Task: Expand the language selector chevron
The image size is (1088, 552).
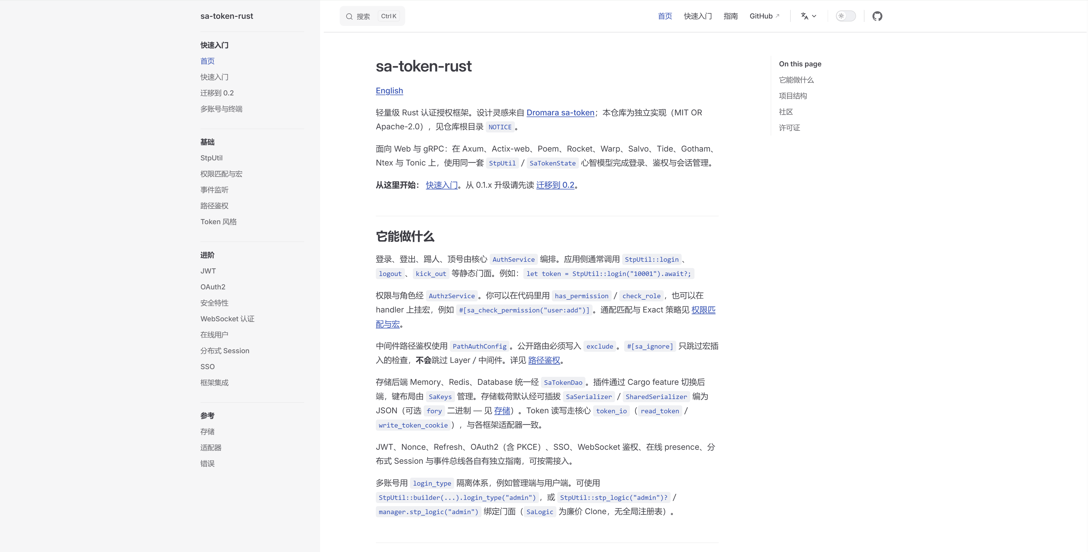Action: tap(814, 16)
